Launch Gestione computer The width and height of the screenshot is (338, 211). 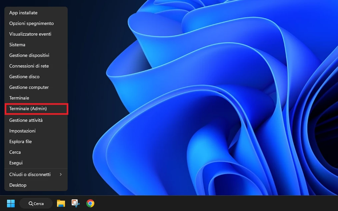pyautogui.click(x=36, y=87)
